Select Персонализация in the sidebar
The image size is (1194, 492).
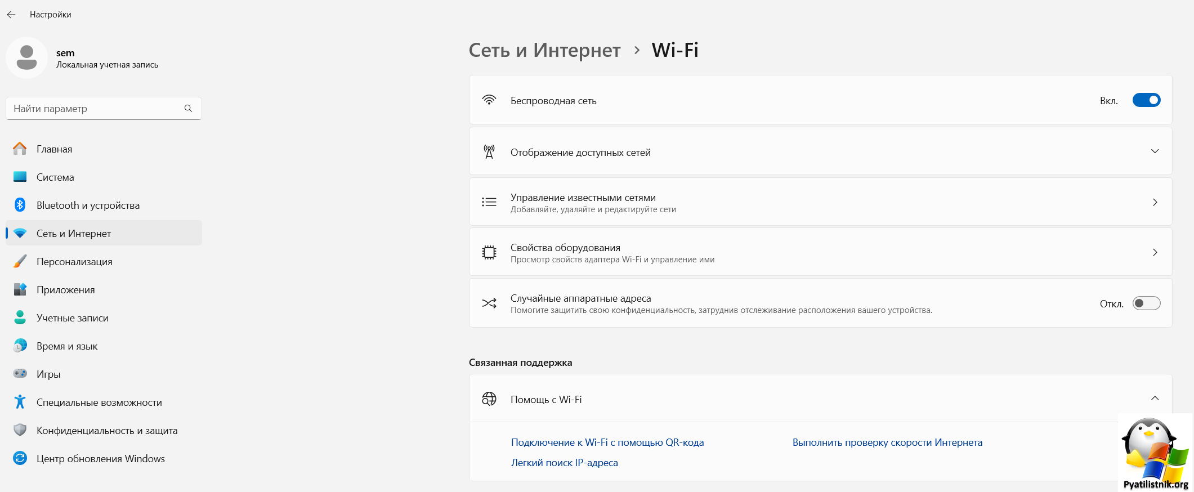click(x=104, y=261)
